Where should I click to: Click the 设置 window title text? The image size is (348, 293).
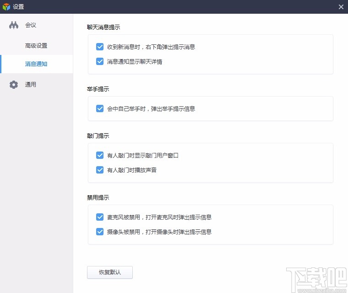coord(18,7)
